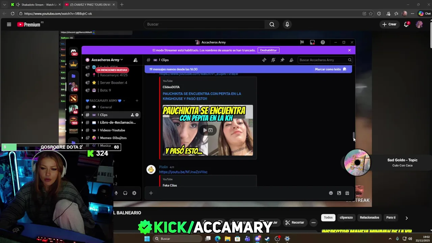The image size is (432, 243).
Task: Open browser Chat copilot button
Action: pos(424,13)
